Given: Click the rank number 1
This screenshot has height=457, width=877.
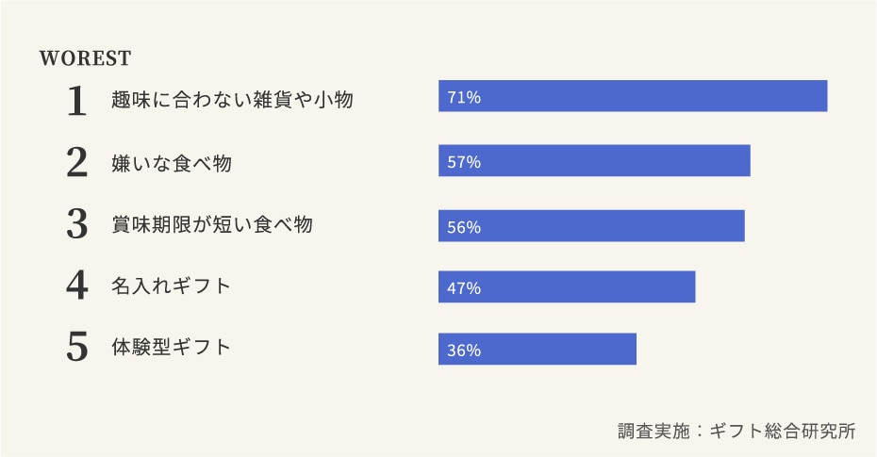Looking at the screenshot, I should point(77,101).
